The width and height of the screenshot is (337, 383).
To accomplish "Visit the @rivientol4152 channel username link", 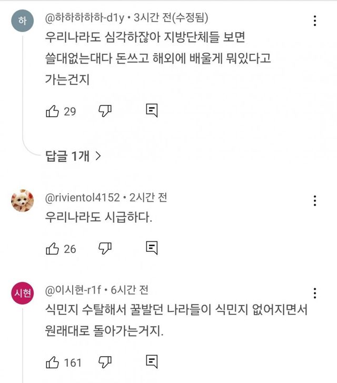I will coord(83,198).
